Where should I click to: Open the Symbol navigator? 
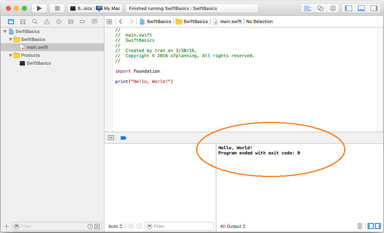pyautogui.click(x=23, y=21)
